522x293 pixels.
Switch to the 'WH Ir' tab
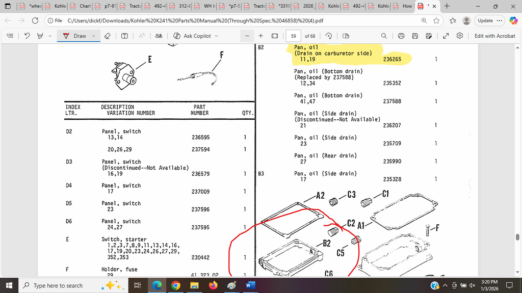point(204,6)
